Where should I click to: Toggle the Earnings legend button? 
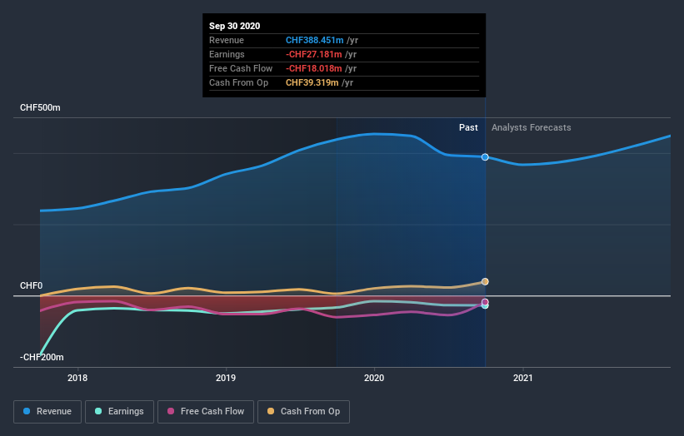click(119, 412)
